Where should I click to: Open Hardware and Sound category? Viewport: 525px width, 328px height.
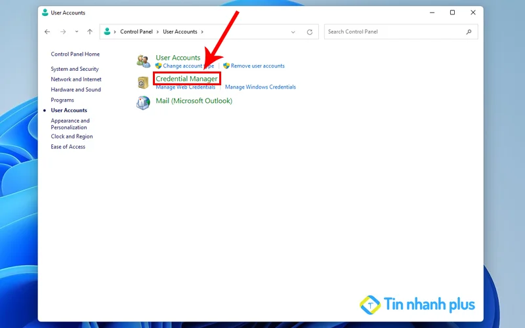click(x=75, y=90)
